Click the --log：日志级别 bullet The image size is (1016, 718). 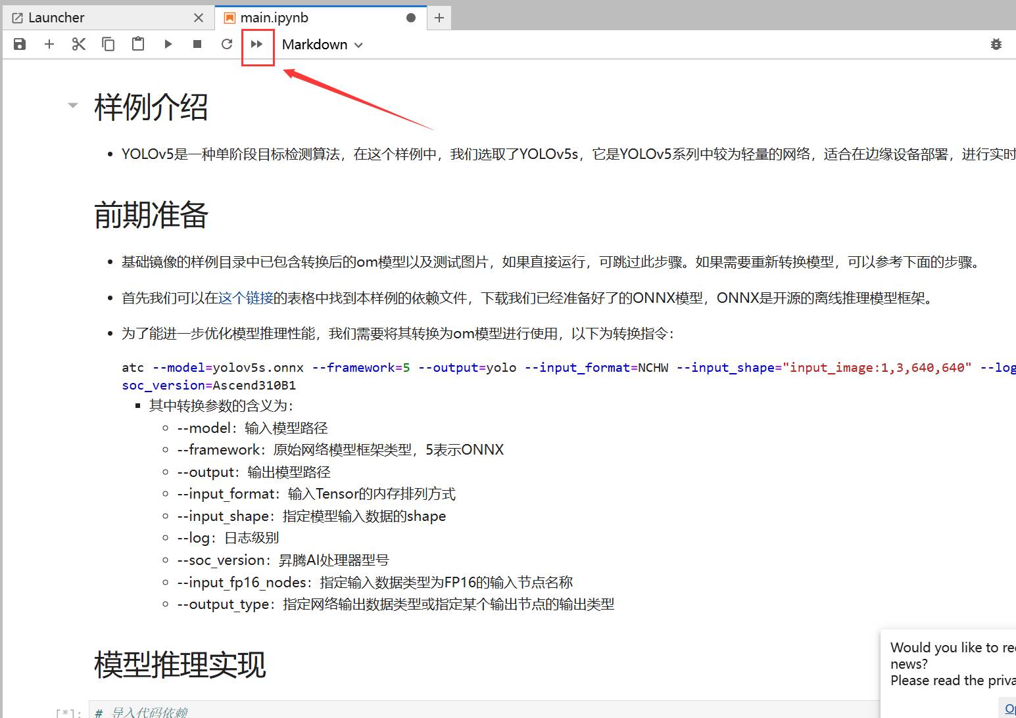(x=228, y=538)
